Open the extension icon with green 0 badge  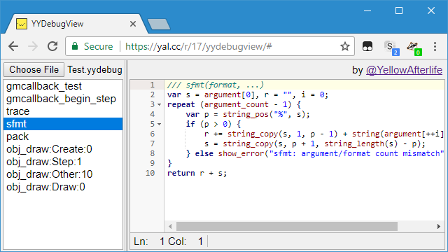tap(414, 48)
